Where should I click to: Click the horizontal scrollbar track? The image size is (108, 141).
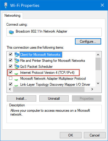click(87, 89)
